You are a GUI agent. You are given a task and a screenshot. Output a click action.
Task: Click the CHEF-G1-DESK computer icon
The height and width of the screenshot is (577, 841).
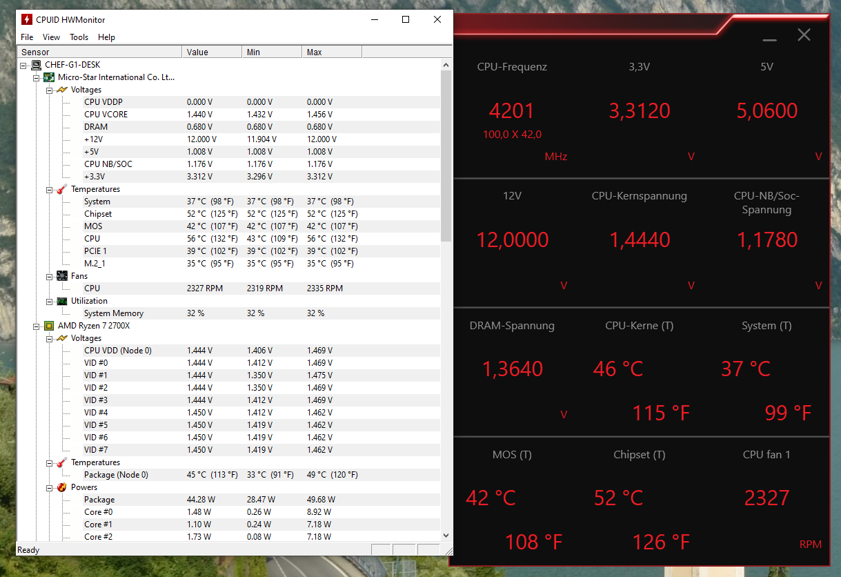point(36,65)
